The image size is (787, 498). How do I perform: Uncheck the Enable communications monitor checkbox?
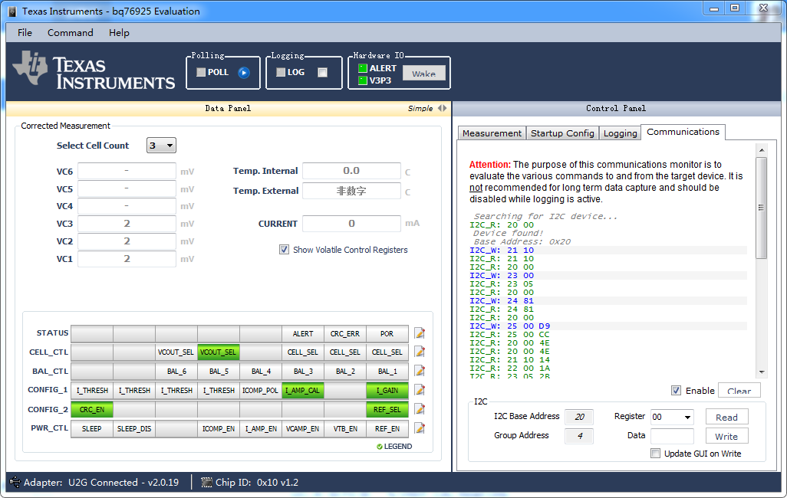tap(676, 391)
